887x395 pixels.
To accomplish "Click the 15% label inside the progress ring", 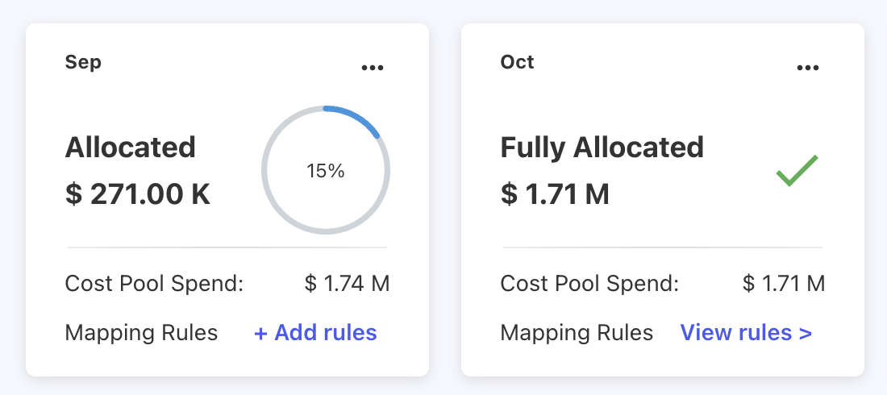I will coord(326,171).
